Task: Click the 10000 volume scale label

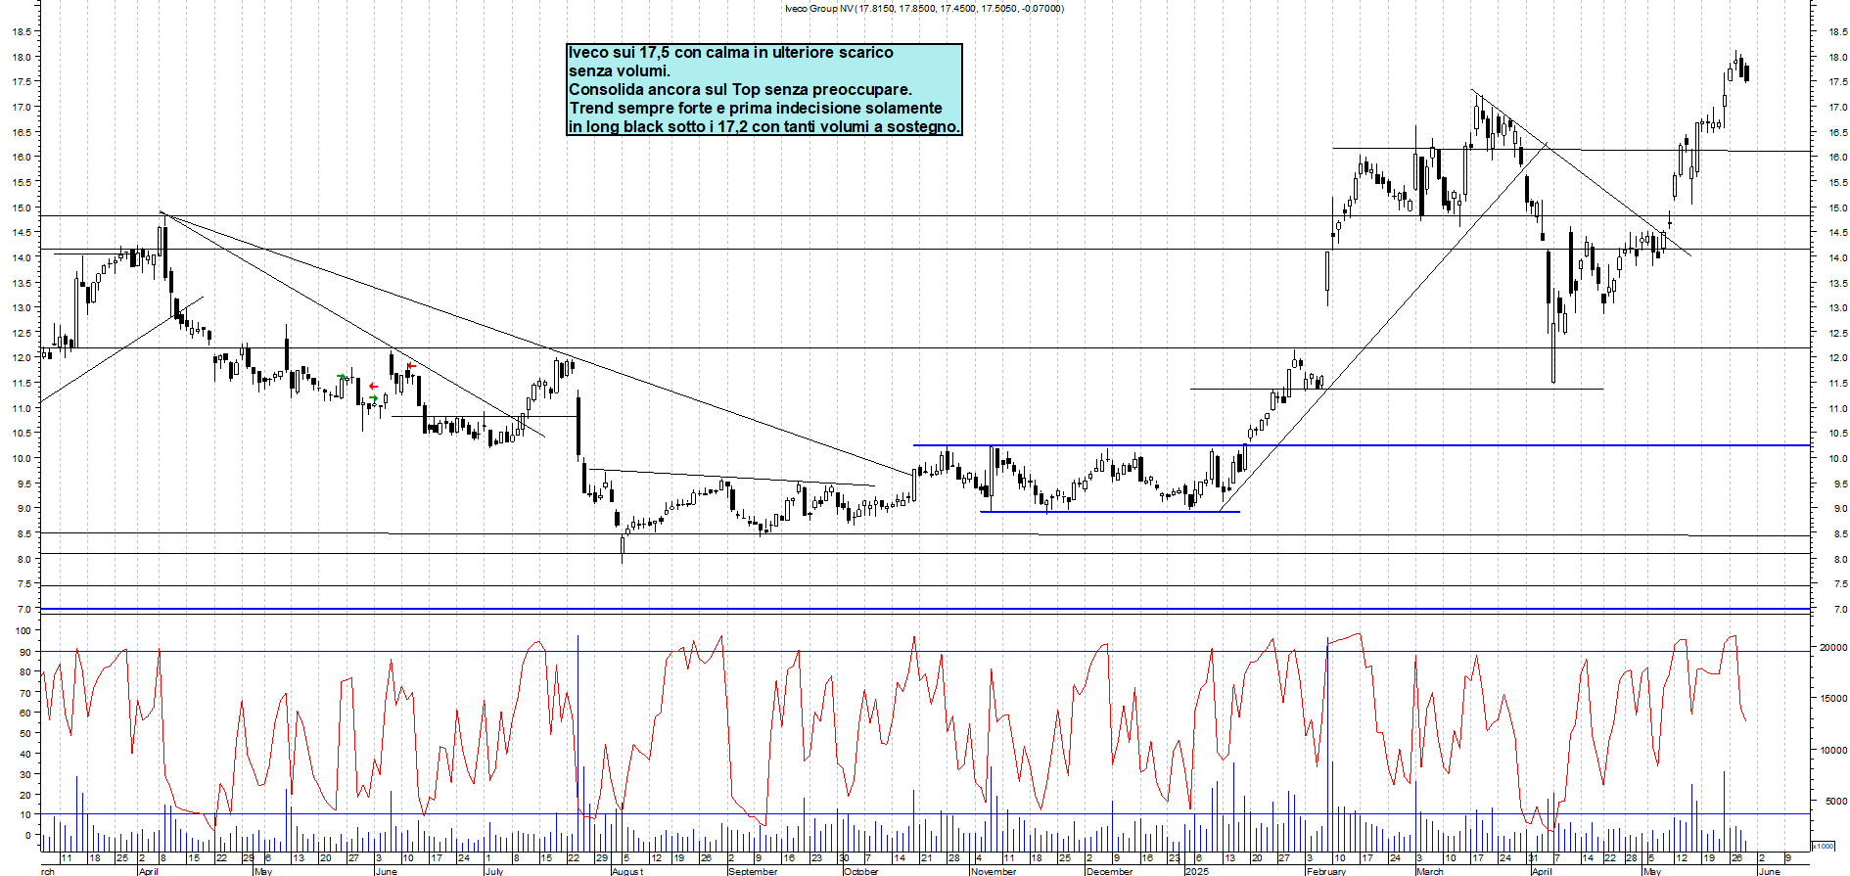Action: point(1833,751)
